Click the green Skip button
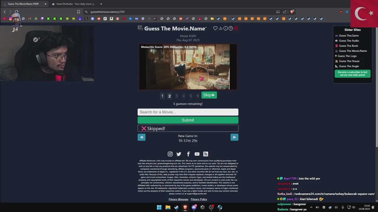378x212 pixels. 209,95
